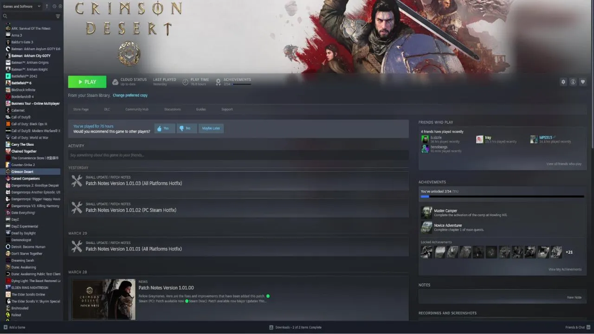Image resolution: width=594 pixels, height=334 pixels.
Task: Open Support tab
Action: [x=227, y=109]
